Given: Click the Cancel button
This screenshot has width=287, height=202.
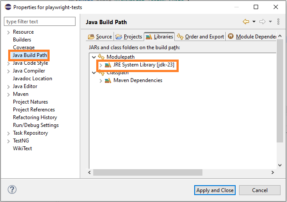Looking at the screenshot, I should (x=259, y=190).
